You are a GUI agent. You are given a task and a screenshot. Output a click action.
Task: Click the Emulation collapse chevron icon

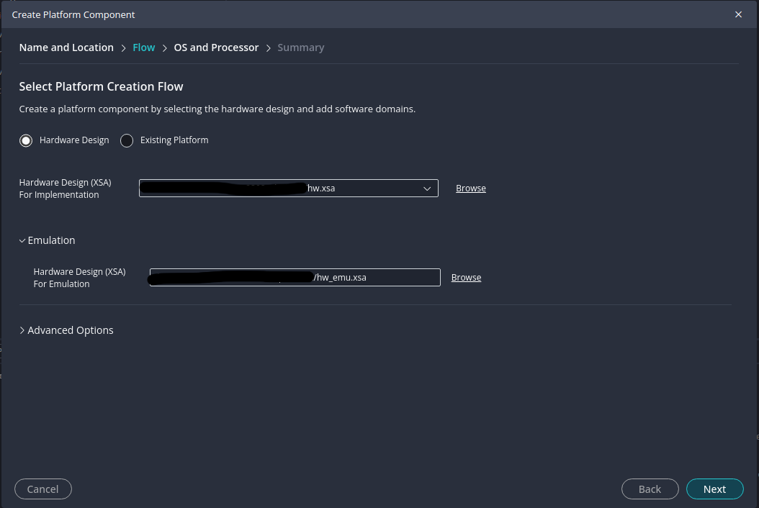(22, 240)
